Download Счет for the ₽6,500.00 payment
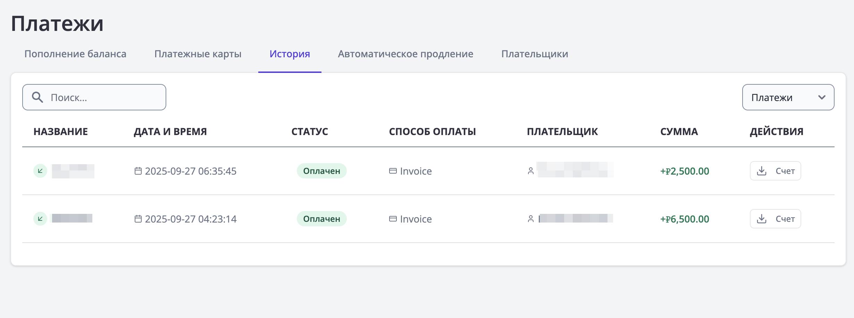The width and height of the screenshot is (854, 318). point(775,219)
